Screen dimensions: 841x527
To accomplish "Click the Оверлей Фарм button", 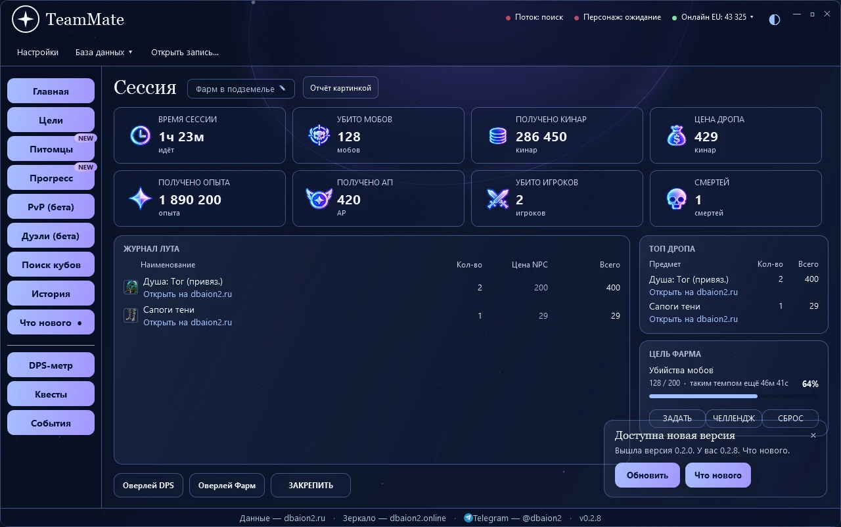I will [227, 486].
